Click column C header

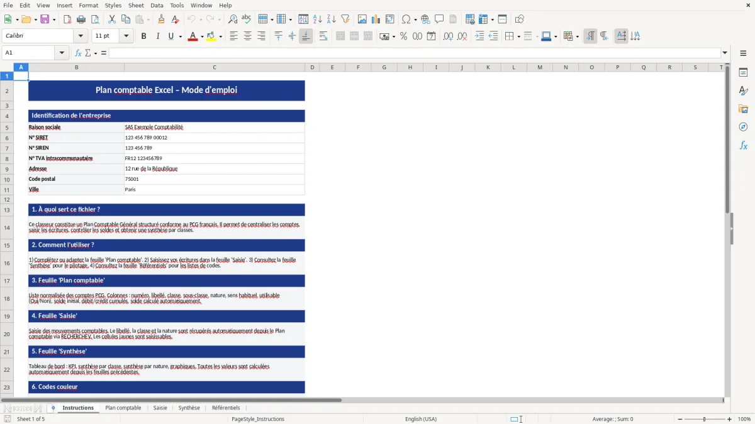coord(215,67)
